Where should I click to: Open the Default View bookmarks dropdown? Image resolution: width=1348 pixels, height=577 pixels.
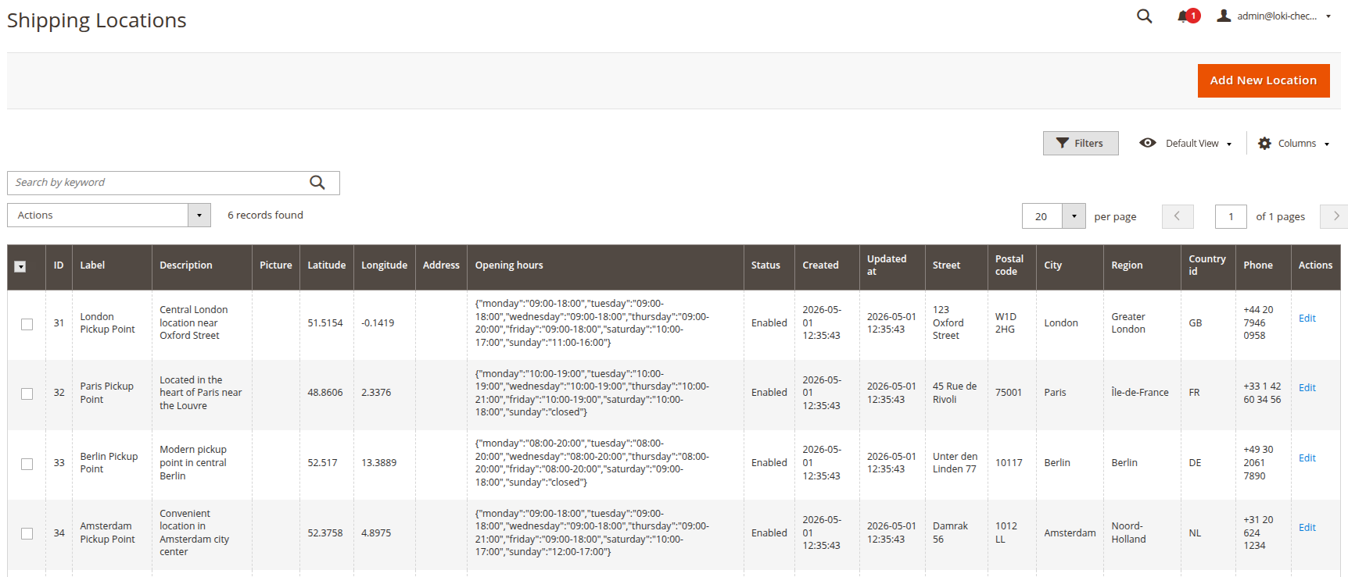1188,144
